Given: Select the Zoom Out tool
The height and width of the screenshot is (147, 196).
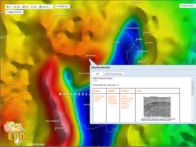Looking at the screenshot, I should coord(17,7).
